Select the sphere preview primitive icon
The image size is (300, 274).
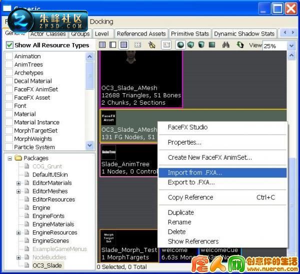pyautogui.click(x=180, y=45)
